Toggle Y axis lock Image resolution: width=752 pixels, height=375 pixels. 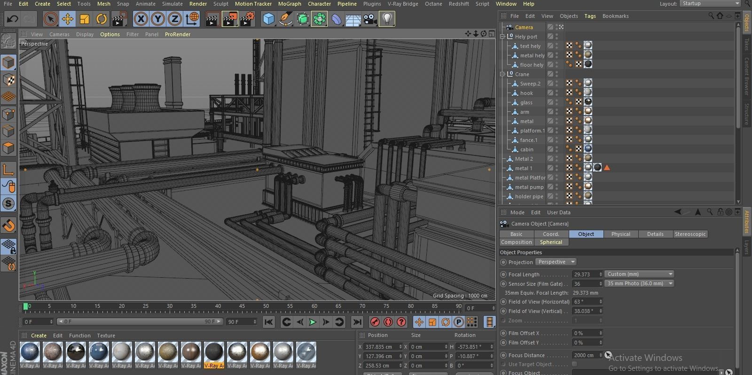tap(158, 19)
